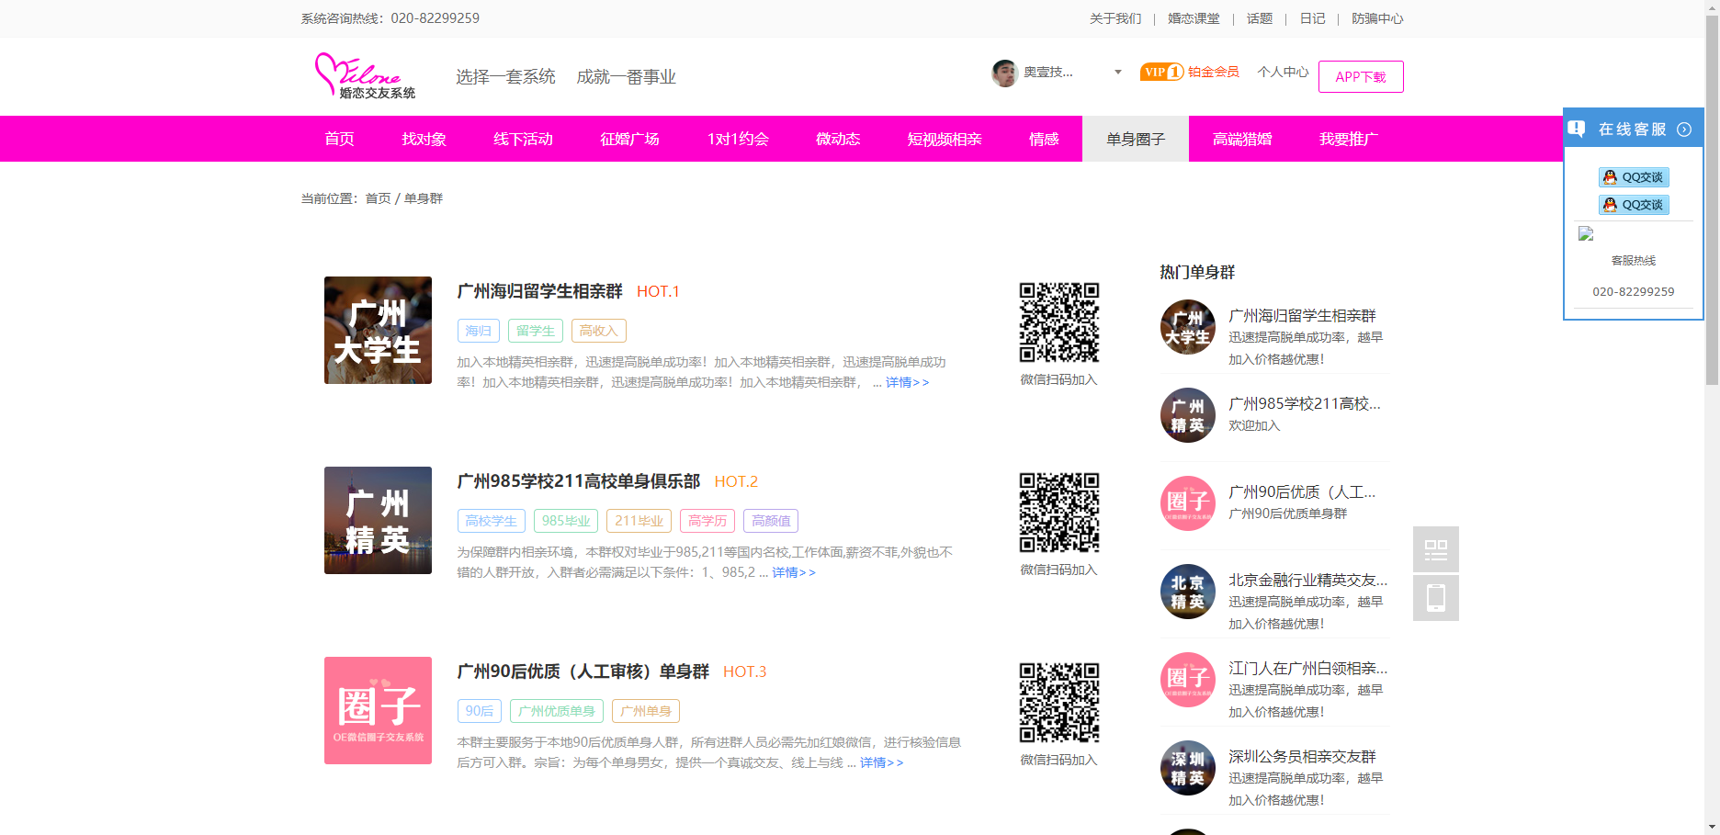
Task: Click the 985毕业 tag
Action: tap(566, 521)
